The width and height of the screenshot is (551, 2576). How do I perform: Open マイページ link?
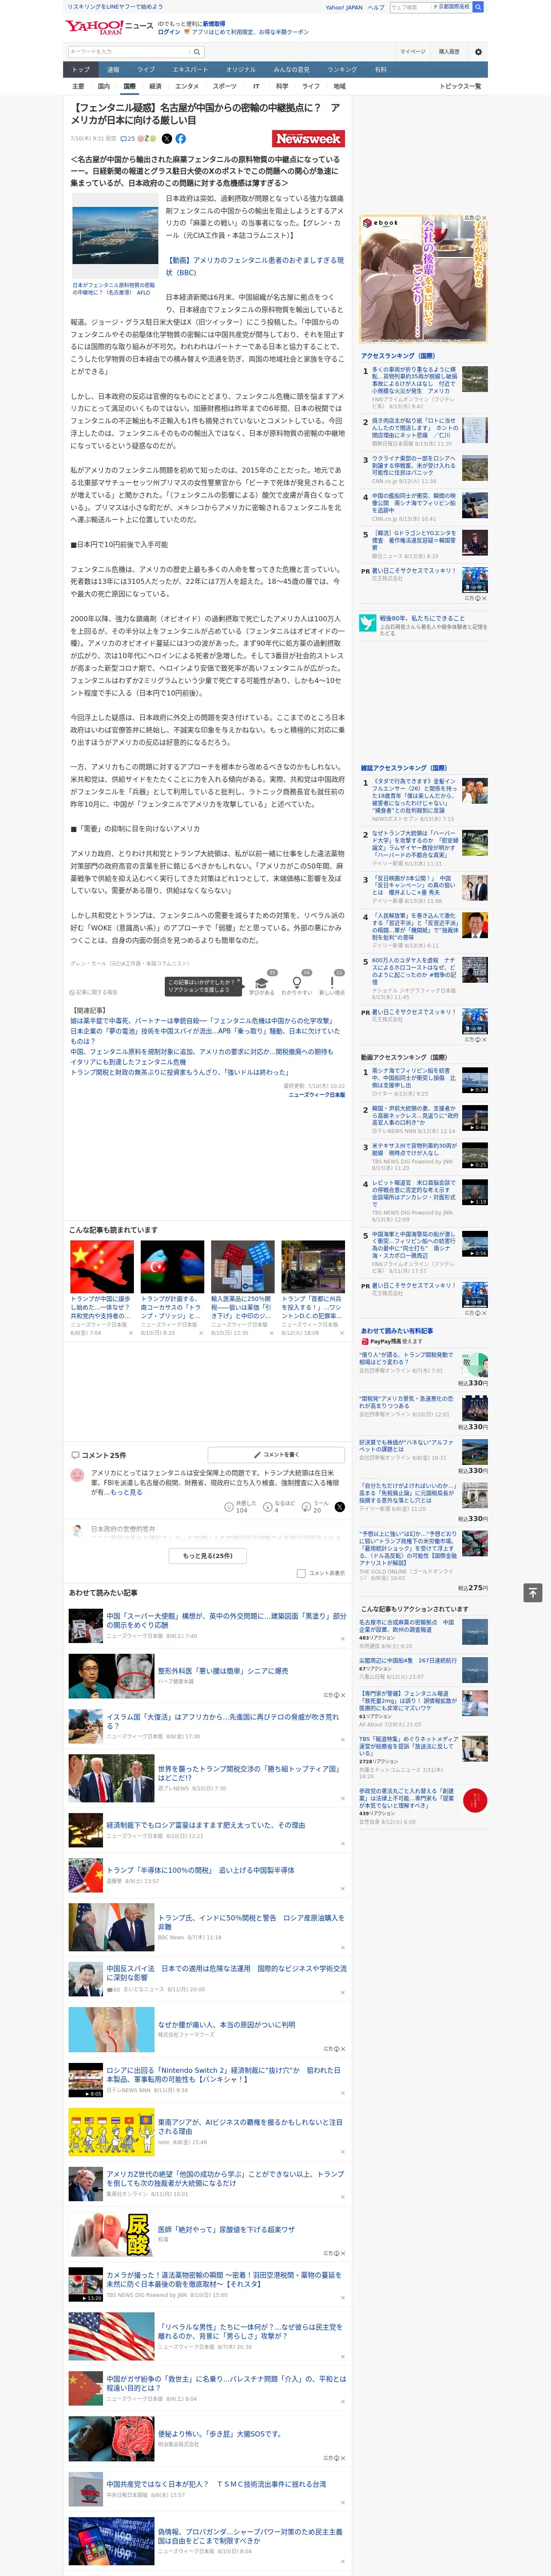(412, 51)
